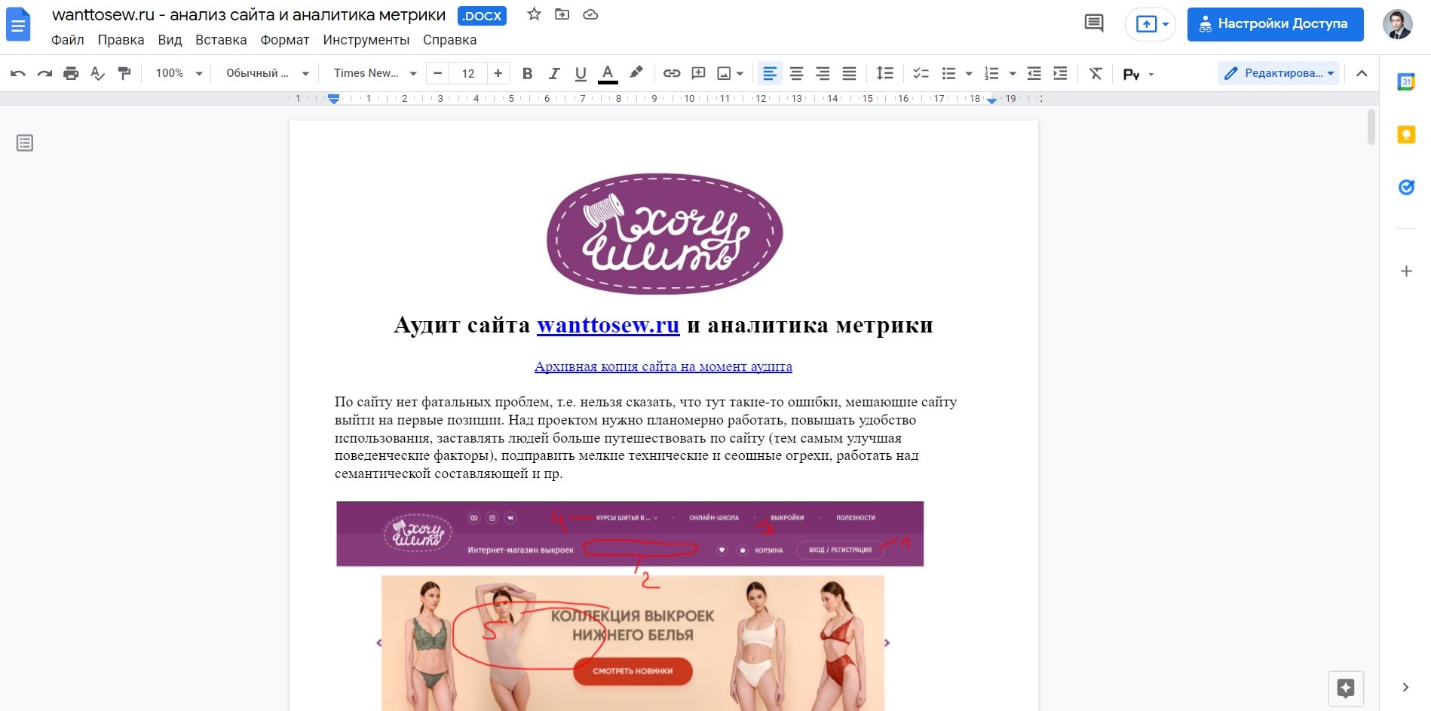Star the document title

click(534, 14)
